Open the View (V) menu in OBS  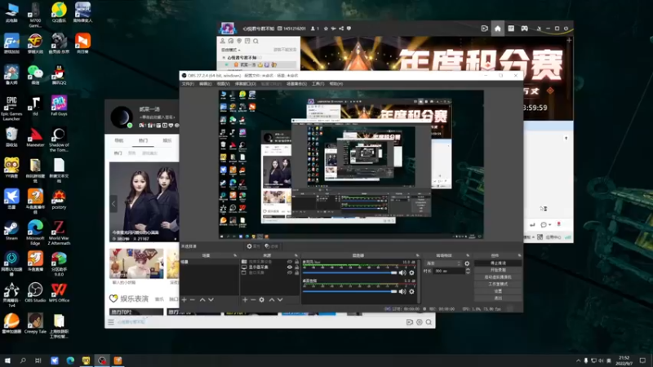tap(223, 84)
